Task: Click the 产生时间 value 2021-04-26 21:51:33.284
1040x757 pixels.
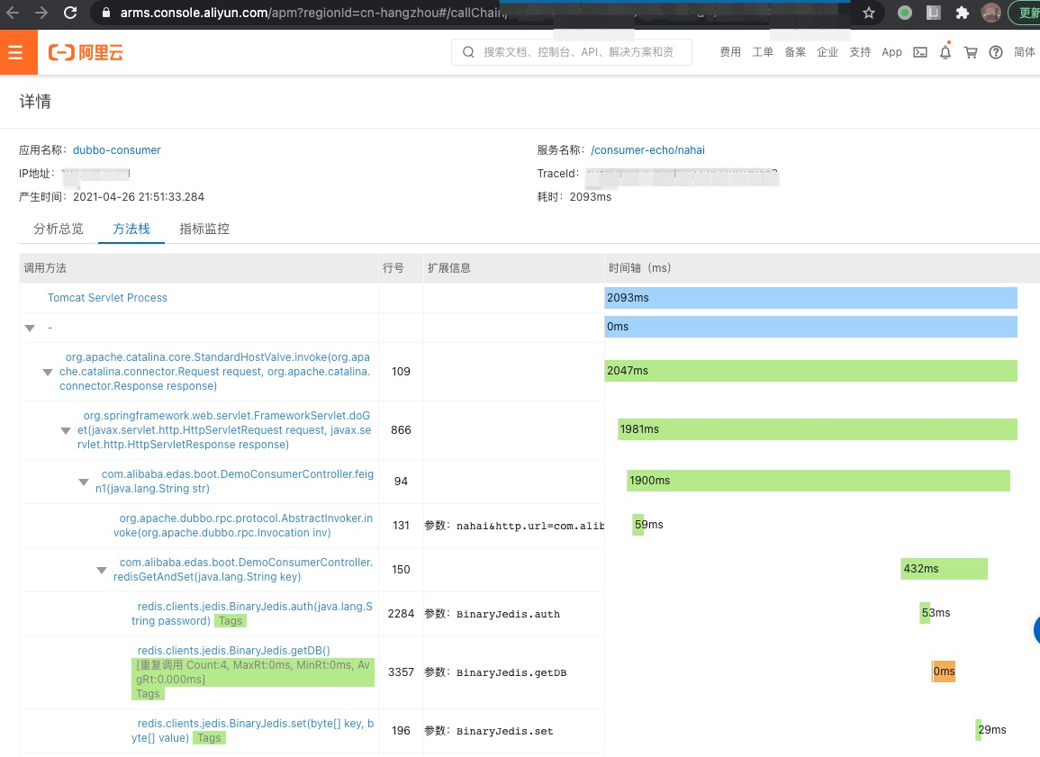Action: click(x=139, y=197)
